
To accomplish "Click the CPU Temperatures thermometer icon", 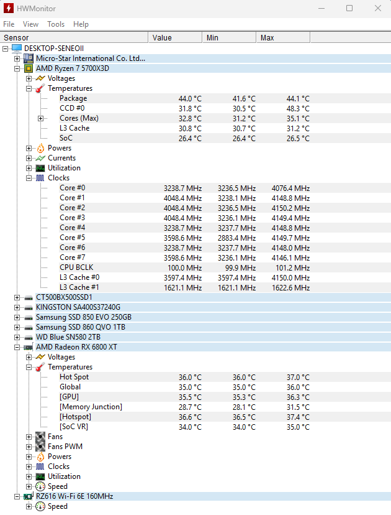I will (x=40, y=88).
